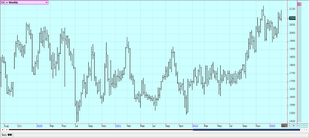Click the blue step-line icon button
Image resolution: width=309 pixels, height=138 pixels.
(294, 126)
